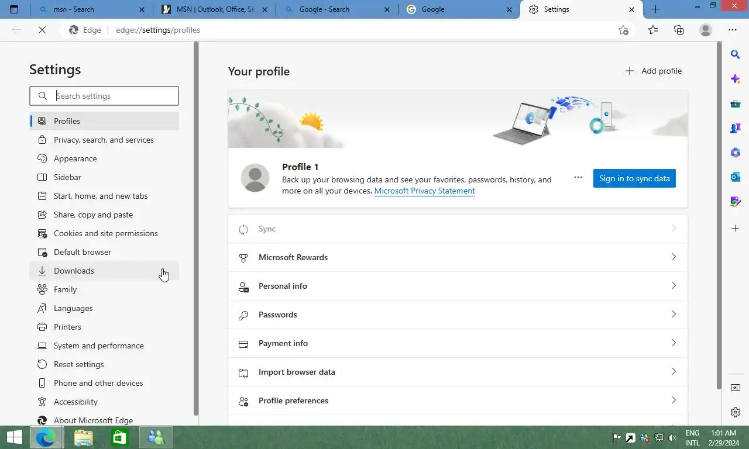Screen dimensions: 749x449
Task: Expand the Profile preferences row
Action: pyautogui.click(x=458, y=400)
